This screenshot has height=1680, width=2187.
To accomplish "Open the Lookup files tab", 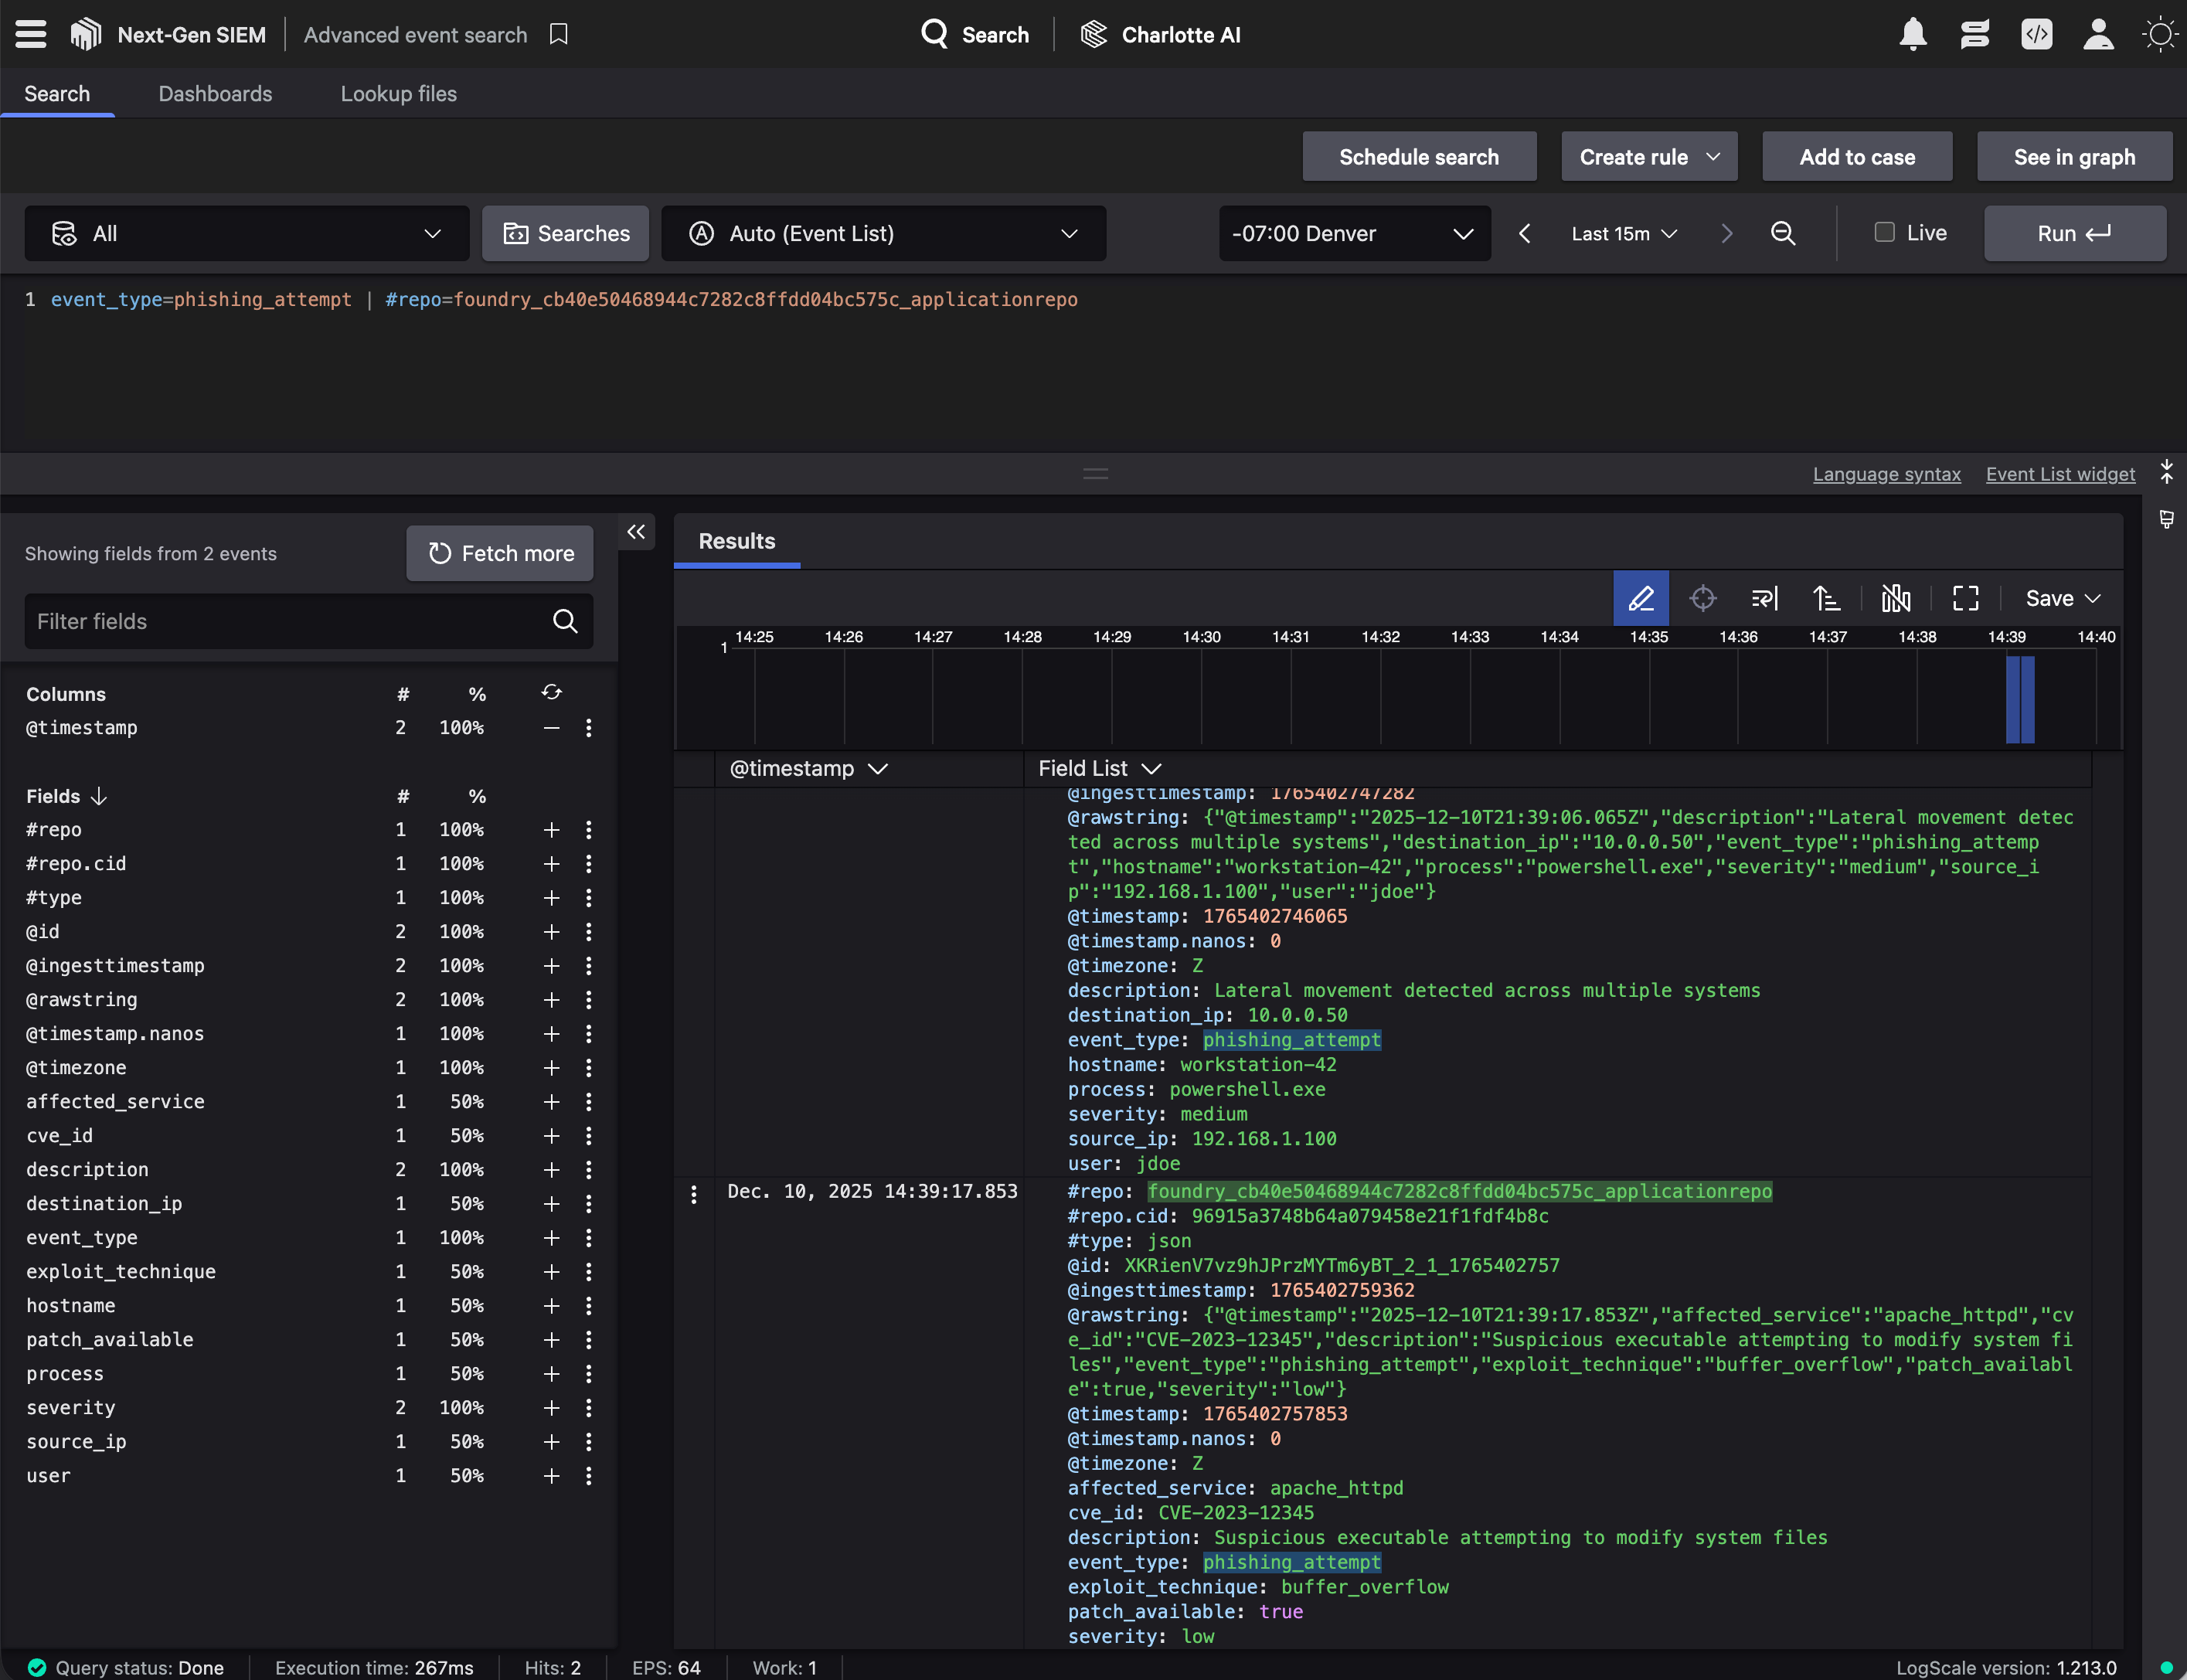I will click(x=398, y=93).
